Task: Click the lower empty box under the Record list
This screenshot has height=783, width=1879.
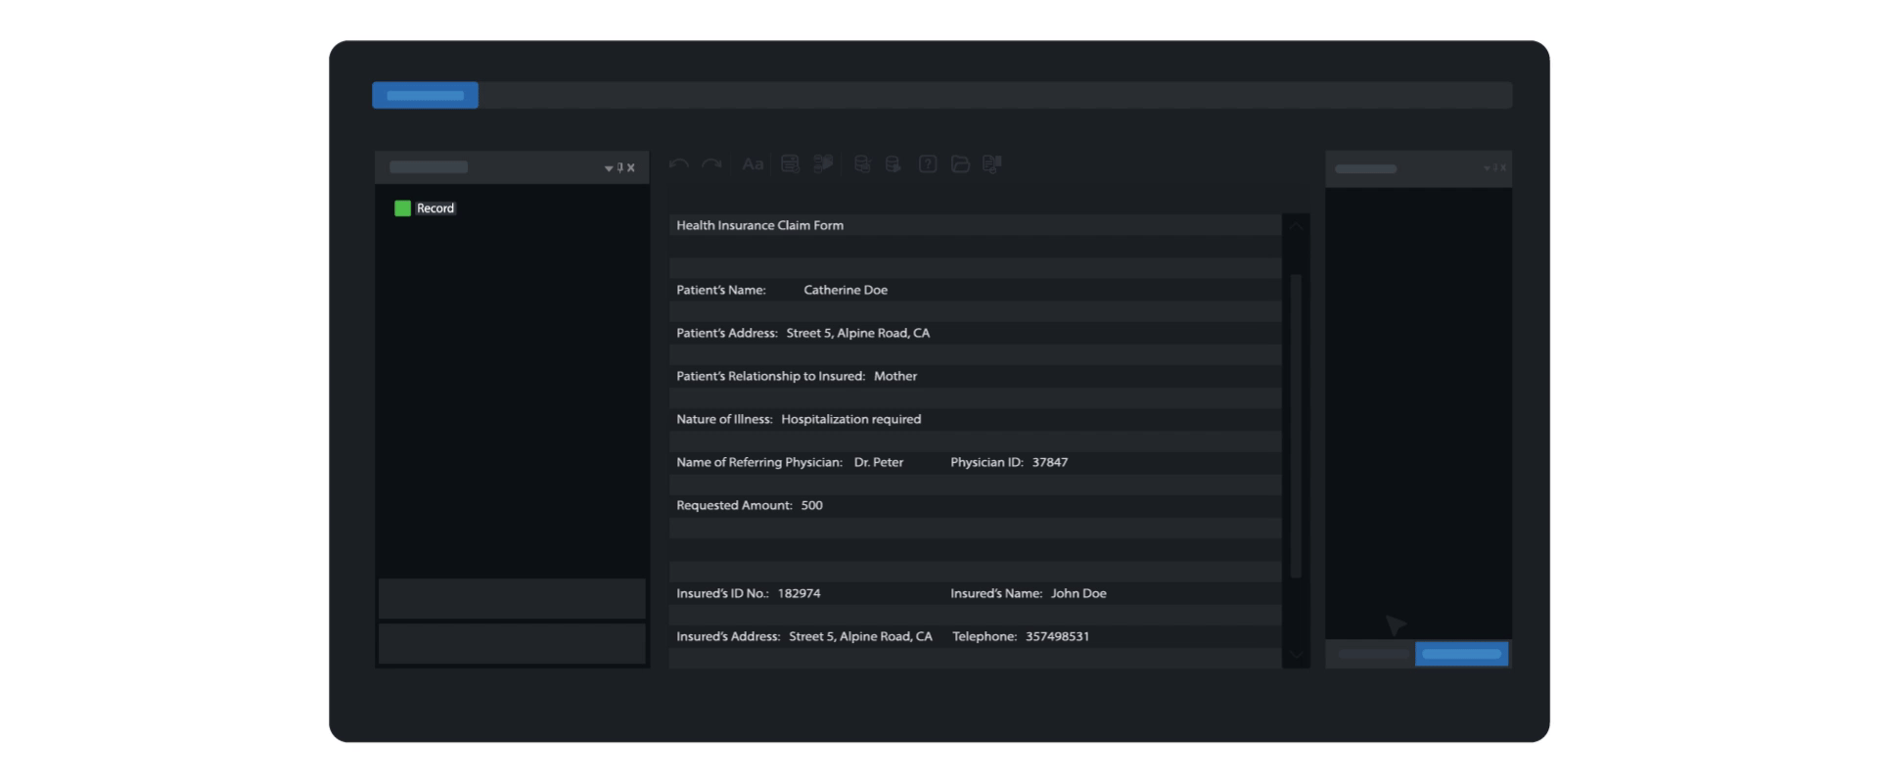Action: pyautogui.click(x=512, y=644)
